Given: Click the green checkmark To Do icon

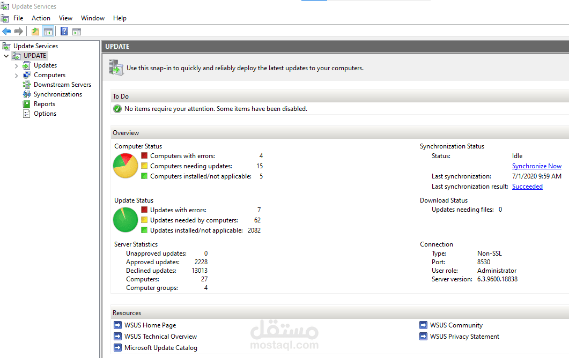Looking at the screenshot, I should [117, 109].
